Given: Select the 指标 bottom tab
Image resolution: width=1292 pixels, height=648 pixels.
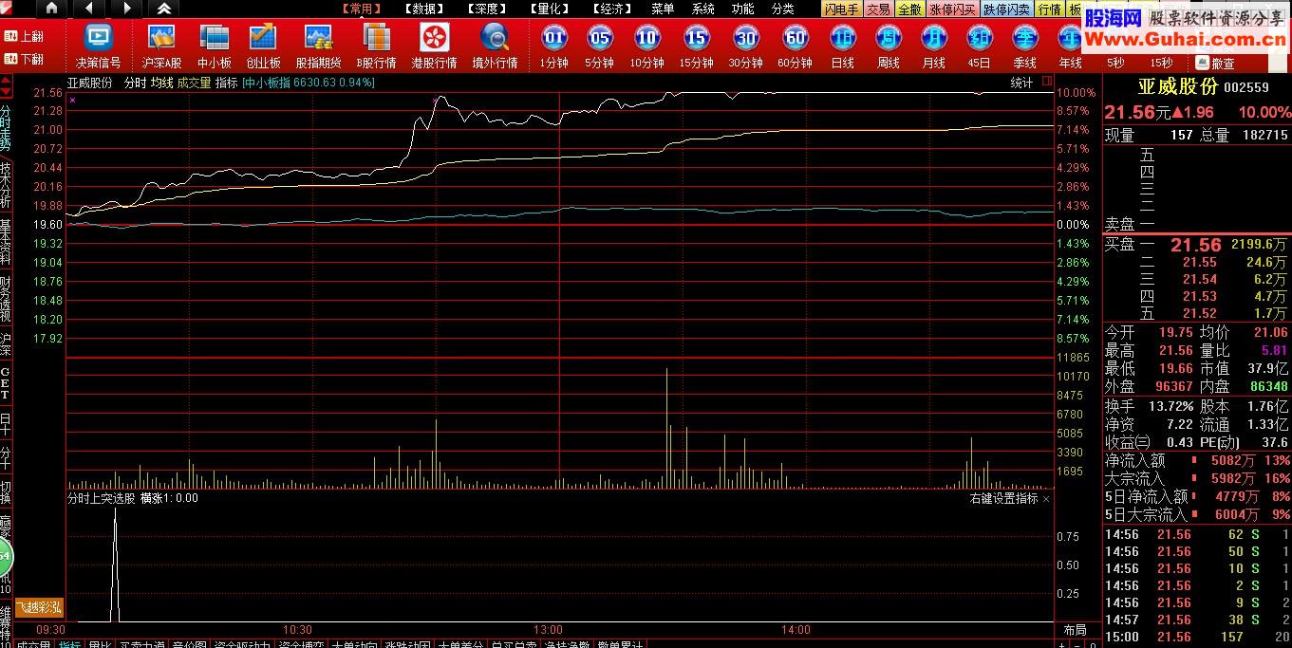Looking at the screenshot, I should coord(69,644).
